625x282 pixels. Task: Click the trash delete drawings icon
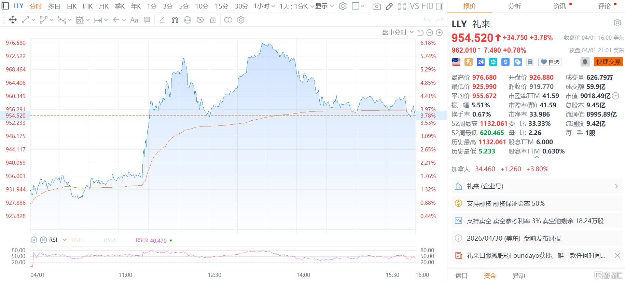click(213, 20)
